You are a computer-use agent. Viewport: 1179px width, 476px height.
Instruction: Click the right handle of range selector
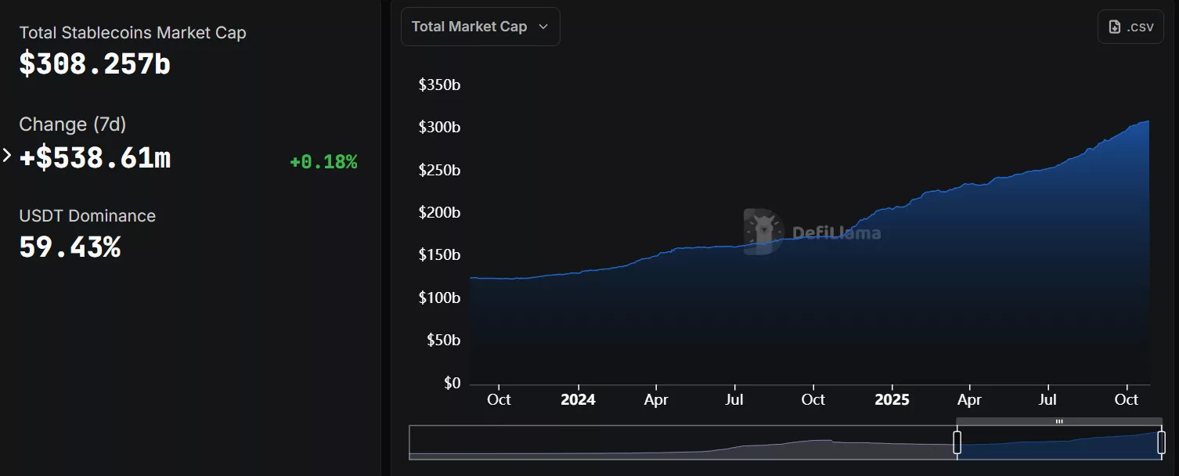pos(1161,442)
